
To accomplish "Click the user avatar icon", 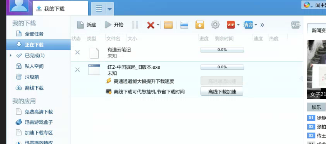I will [19, 6].
